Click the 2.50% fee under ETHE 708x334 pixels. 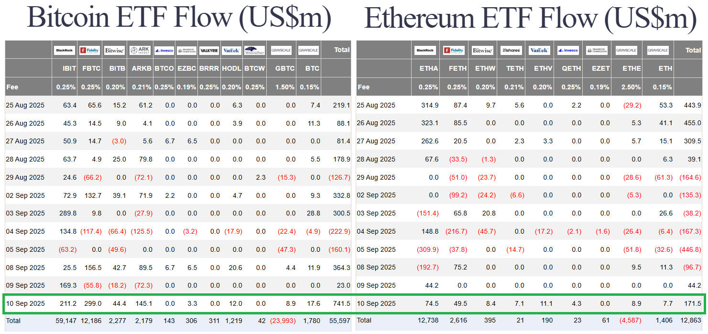[631, 87]
